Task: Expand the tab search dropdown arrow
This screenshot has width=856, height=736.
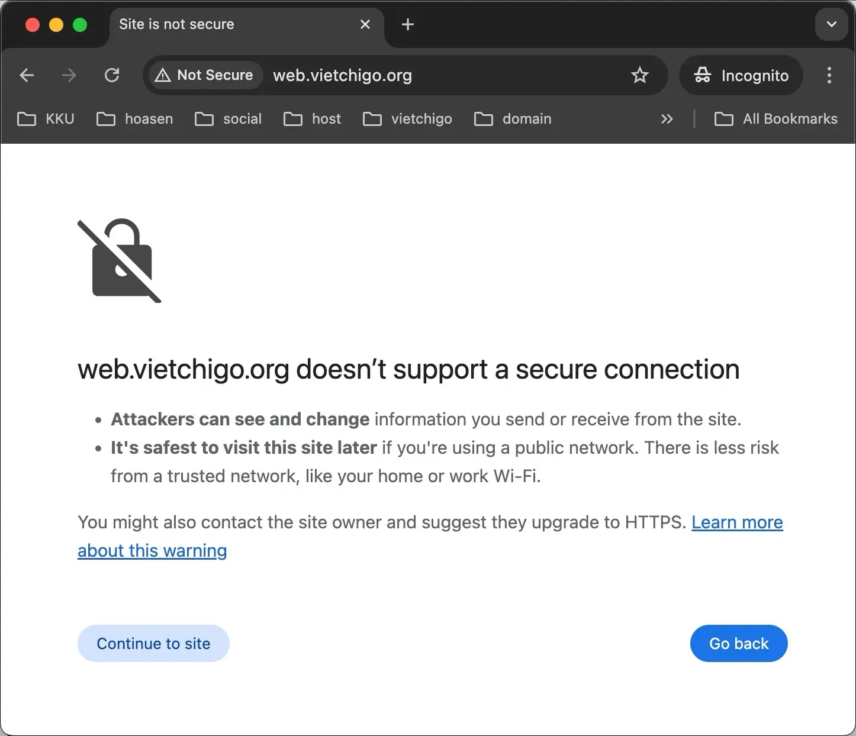Action: coord(831,24)
